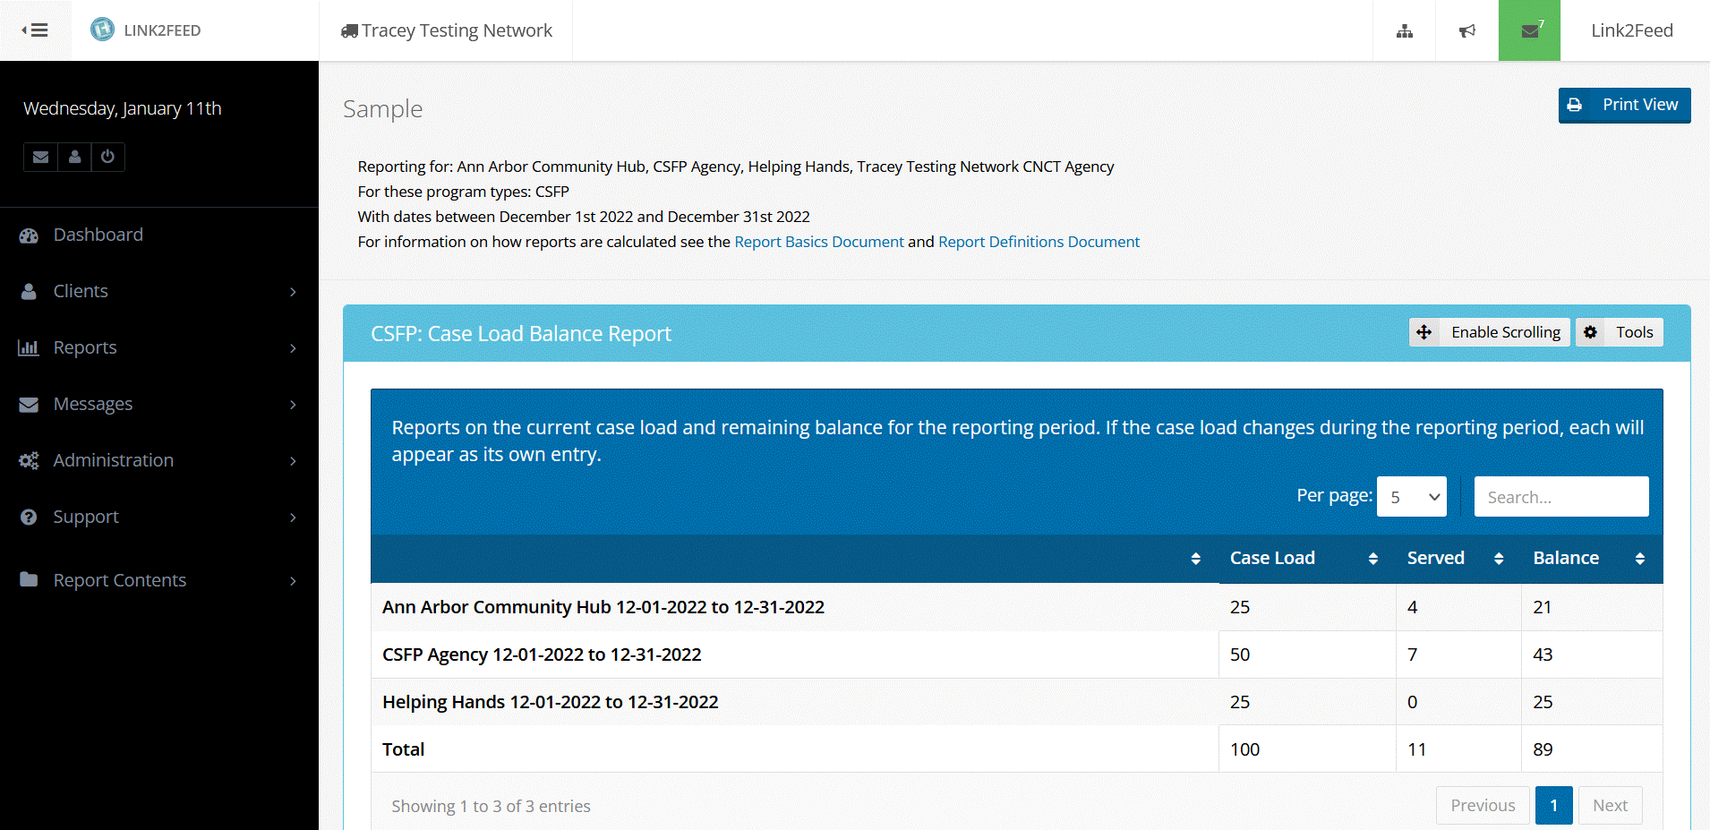Click inside the Search field

(1561, 496)
